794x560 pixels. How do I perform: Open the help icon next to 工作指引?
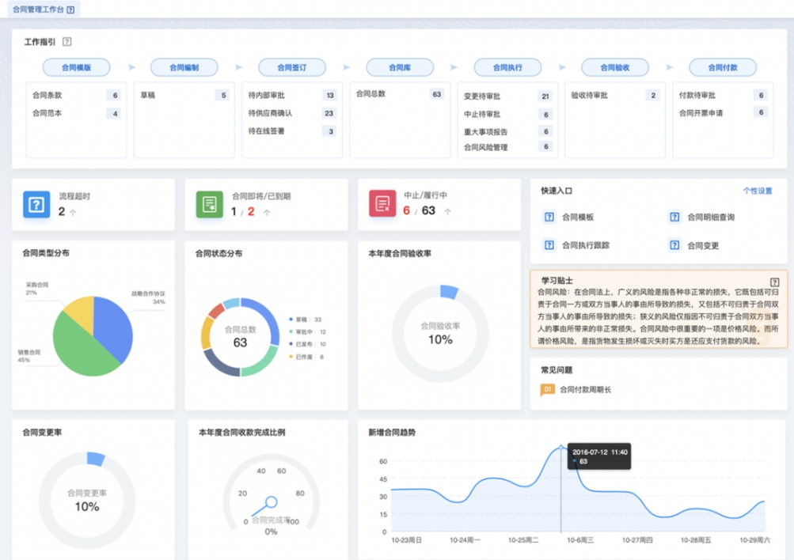(x=66, y=41)
